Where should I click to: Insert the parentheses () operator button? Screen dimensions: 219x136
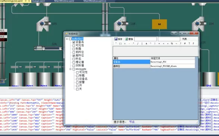pos(120,44)
